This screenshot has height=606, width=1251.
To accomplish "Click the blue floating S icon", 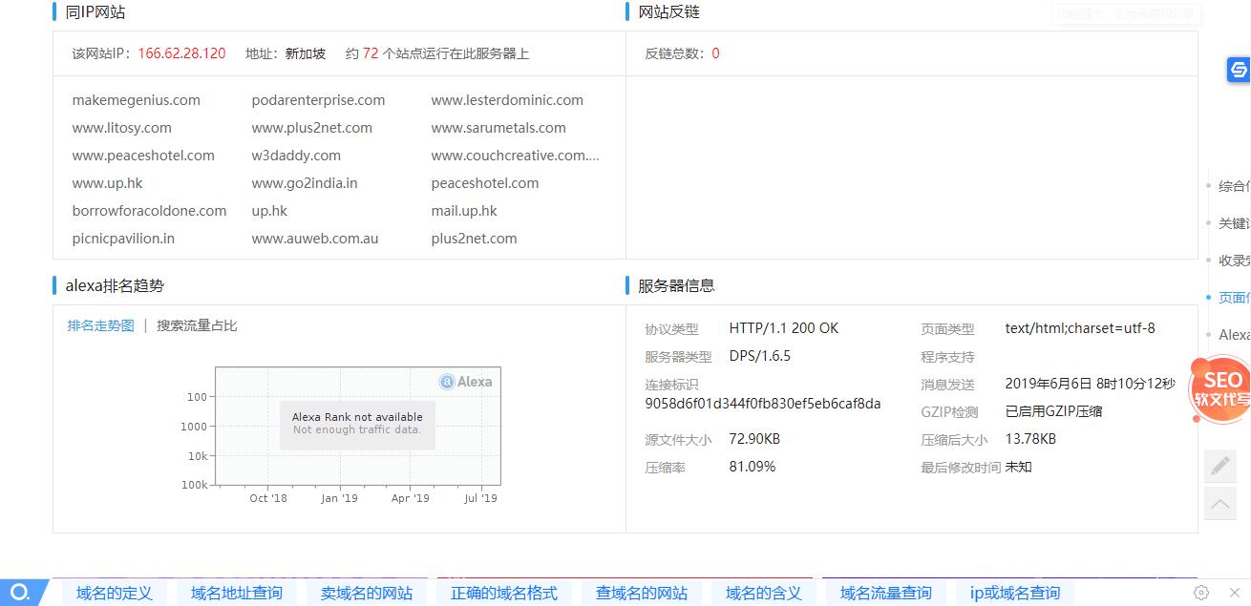I will coord(1239,70).
